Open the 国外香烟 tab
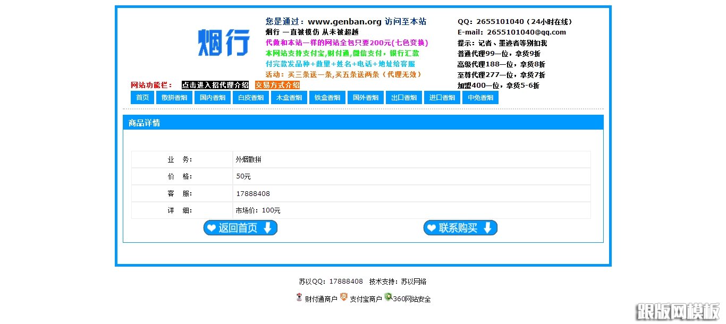This screenshot has width=726, height=324. point(365,97)
